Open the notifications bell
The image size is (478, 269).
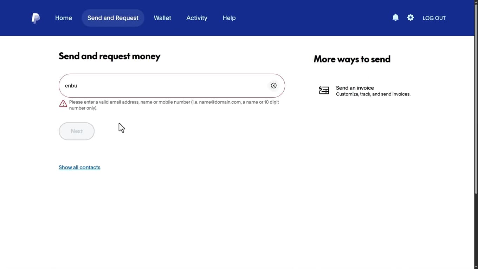pyautogui.click(x=395, y=18)
